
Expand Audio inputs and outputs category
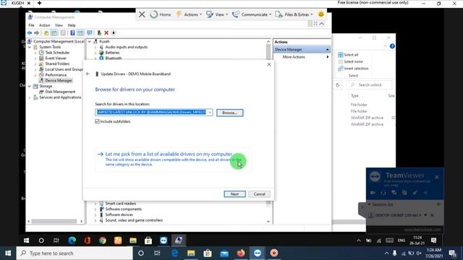pos(95,47)
